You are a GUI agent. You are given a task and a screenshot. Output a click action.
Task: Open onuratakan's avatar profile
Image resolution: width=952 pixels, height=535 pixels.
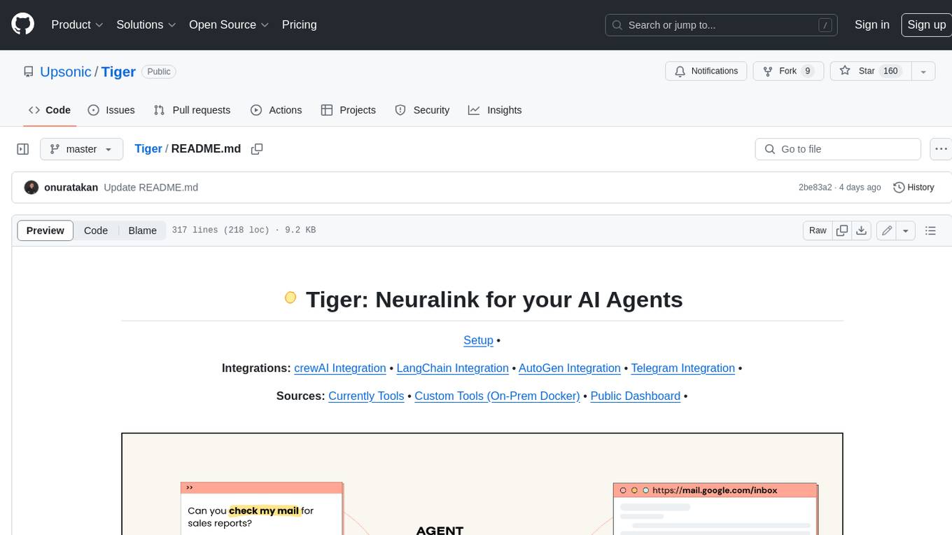(x=31, y=188)
